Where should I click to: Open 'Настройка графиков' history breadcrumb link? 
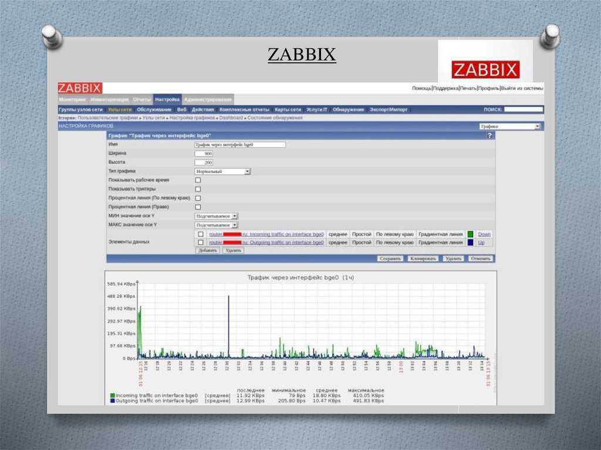point(192,118)
